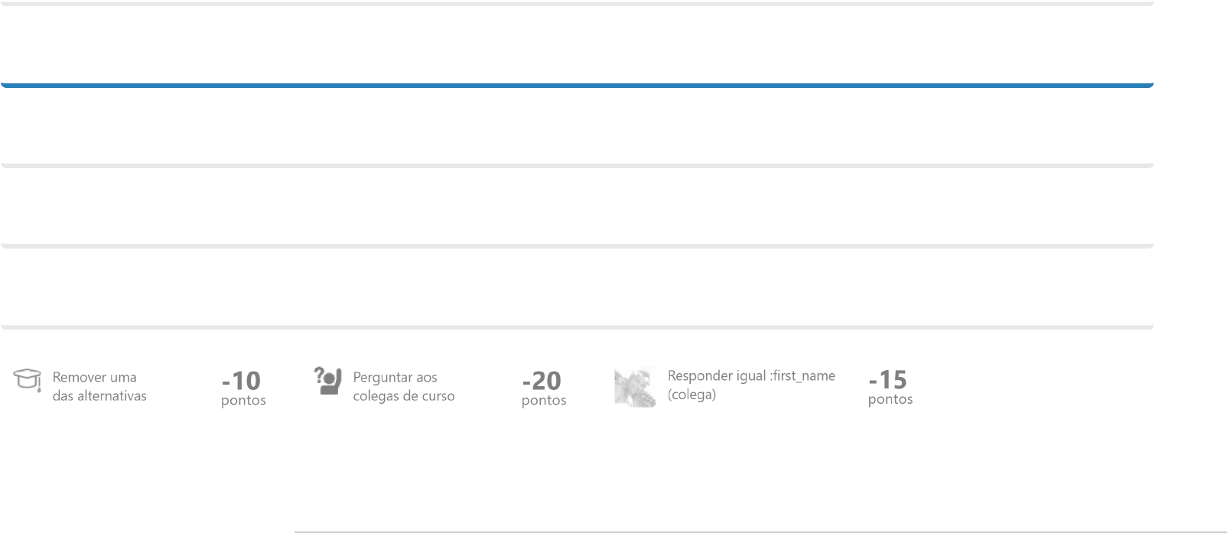This screenshot has width=1227, height=533.
Task: Click the -10 point cost
Action: (x=241, y=380)
